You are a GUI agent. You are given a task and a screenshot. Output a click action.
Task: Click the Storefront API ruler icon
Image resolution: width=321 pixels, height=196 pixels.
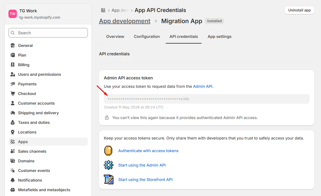click(x=109, y=179)
